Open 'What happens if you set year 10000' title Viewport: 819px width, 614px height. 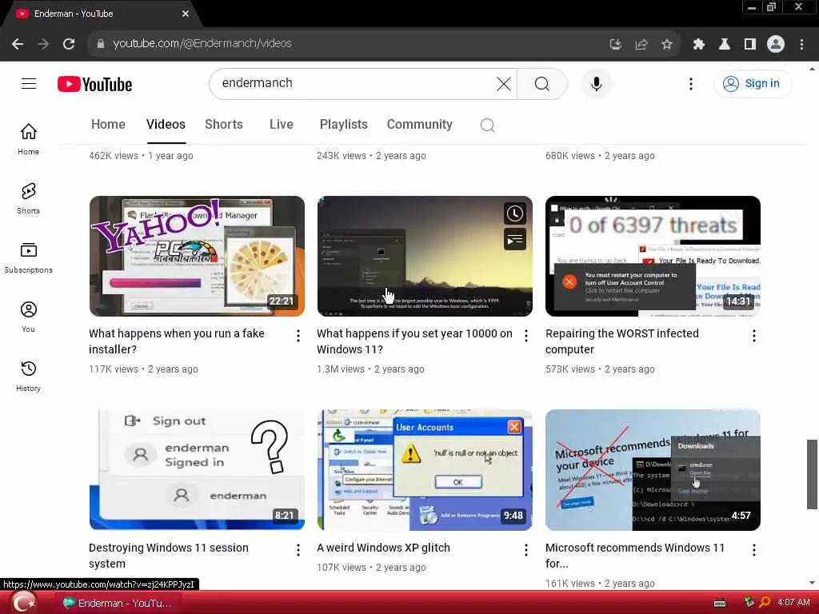pyautogui.click(x=414, y=341)
